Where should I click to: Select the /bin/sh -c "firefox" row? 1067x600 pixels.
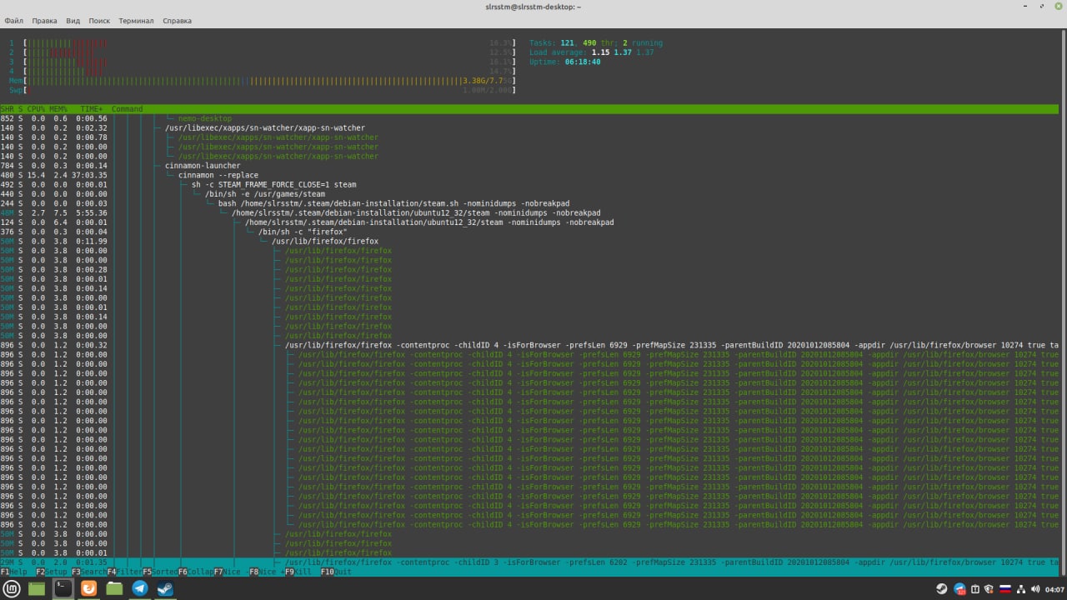[x=529, y=232]
